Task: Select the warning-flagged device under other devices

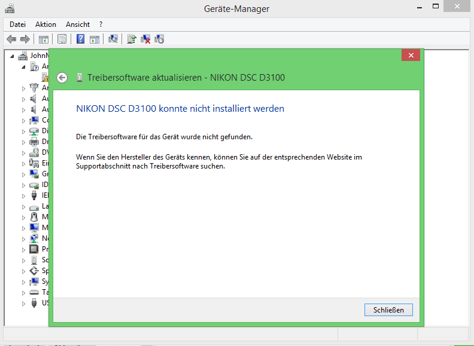Action: coord(45,77)
